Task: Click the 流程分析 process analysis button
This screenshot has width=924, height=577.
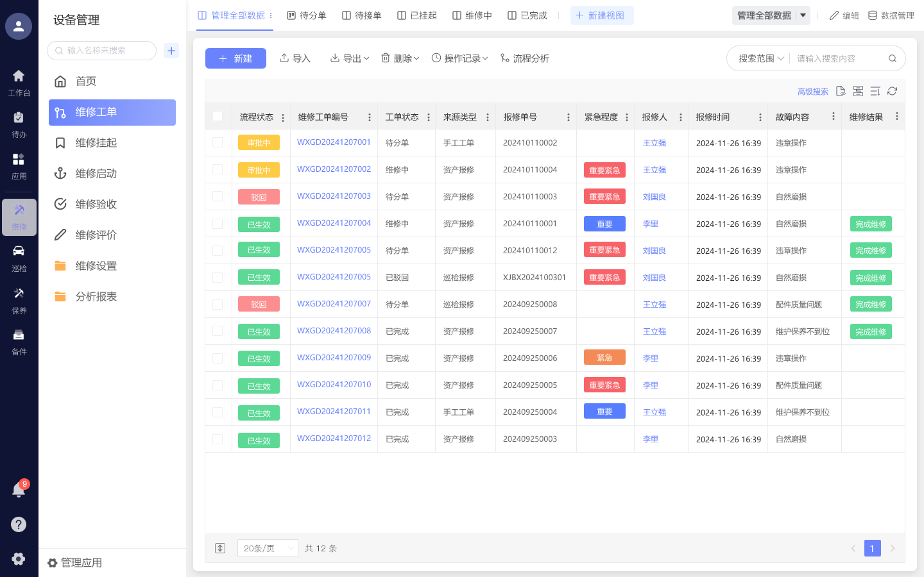Action: (x=524, y=58)
